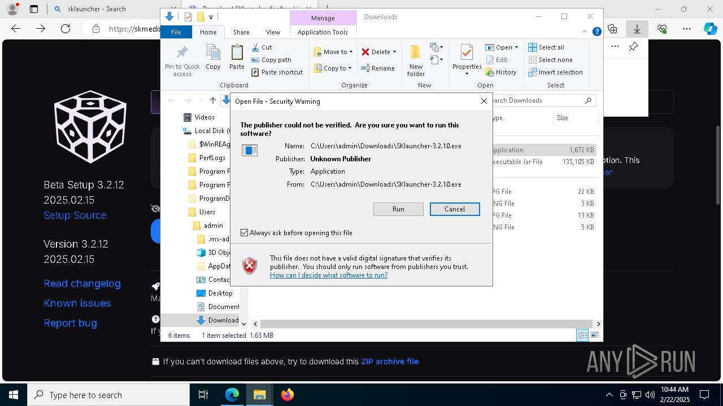Image resolution: width=723 pixels, height=406 pixels.
Task: Click the Paste icon in the ribbon
Action: [237, 52]
